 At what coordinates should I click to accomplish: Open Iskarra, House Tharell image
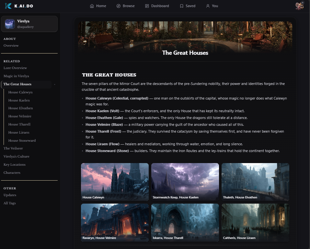pos(185,223)
